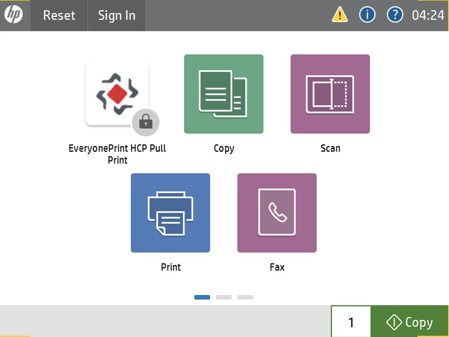The image size is (449, 337).
Task: Go to the third home screen page indicator
Action: point(245,297)
